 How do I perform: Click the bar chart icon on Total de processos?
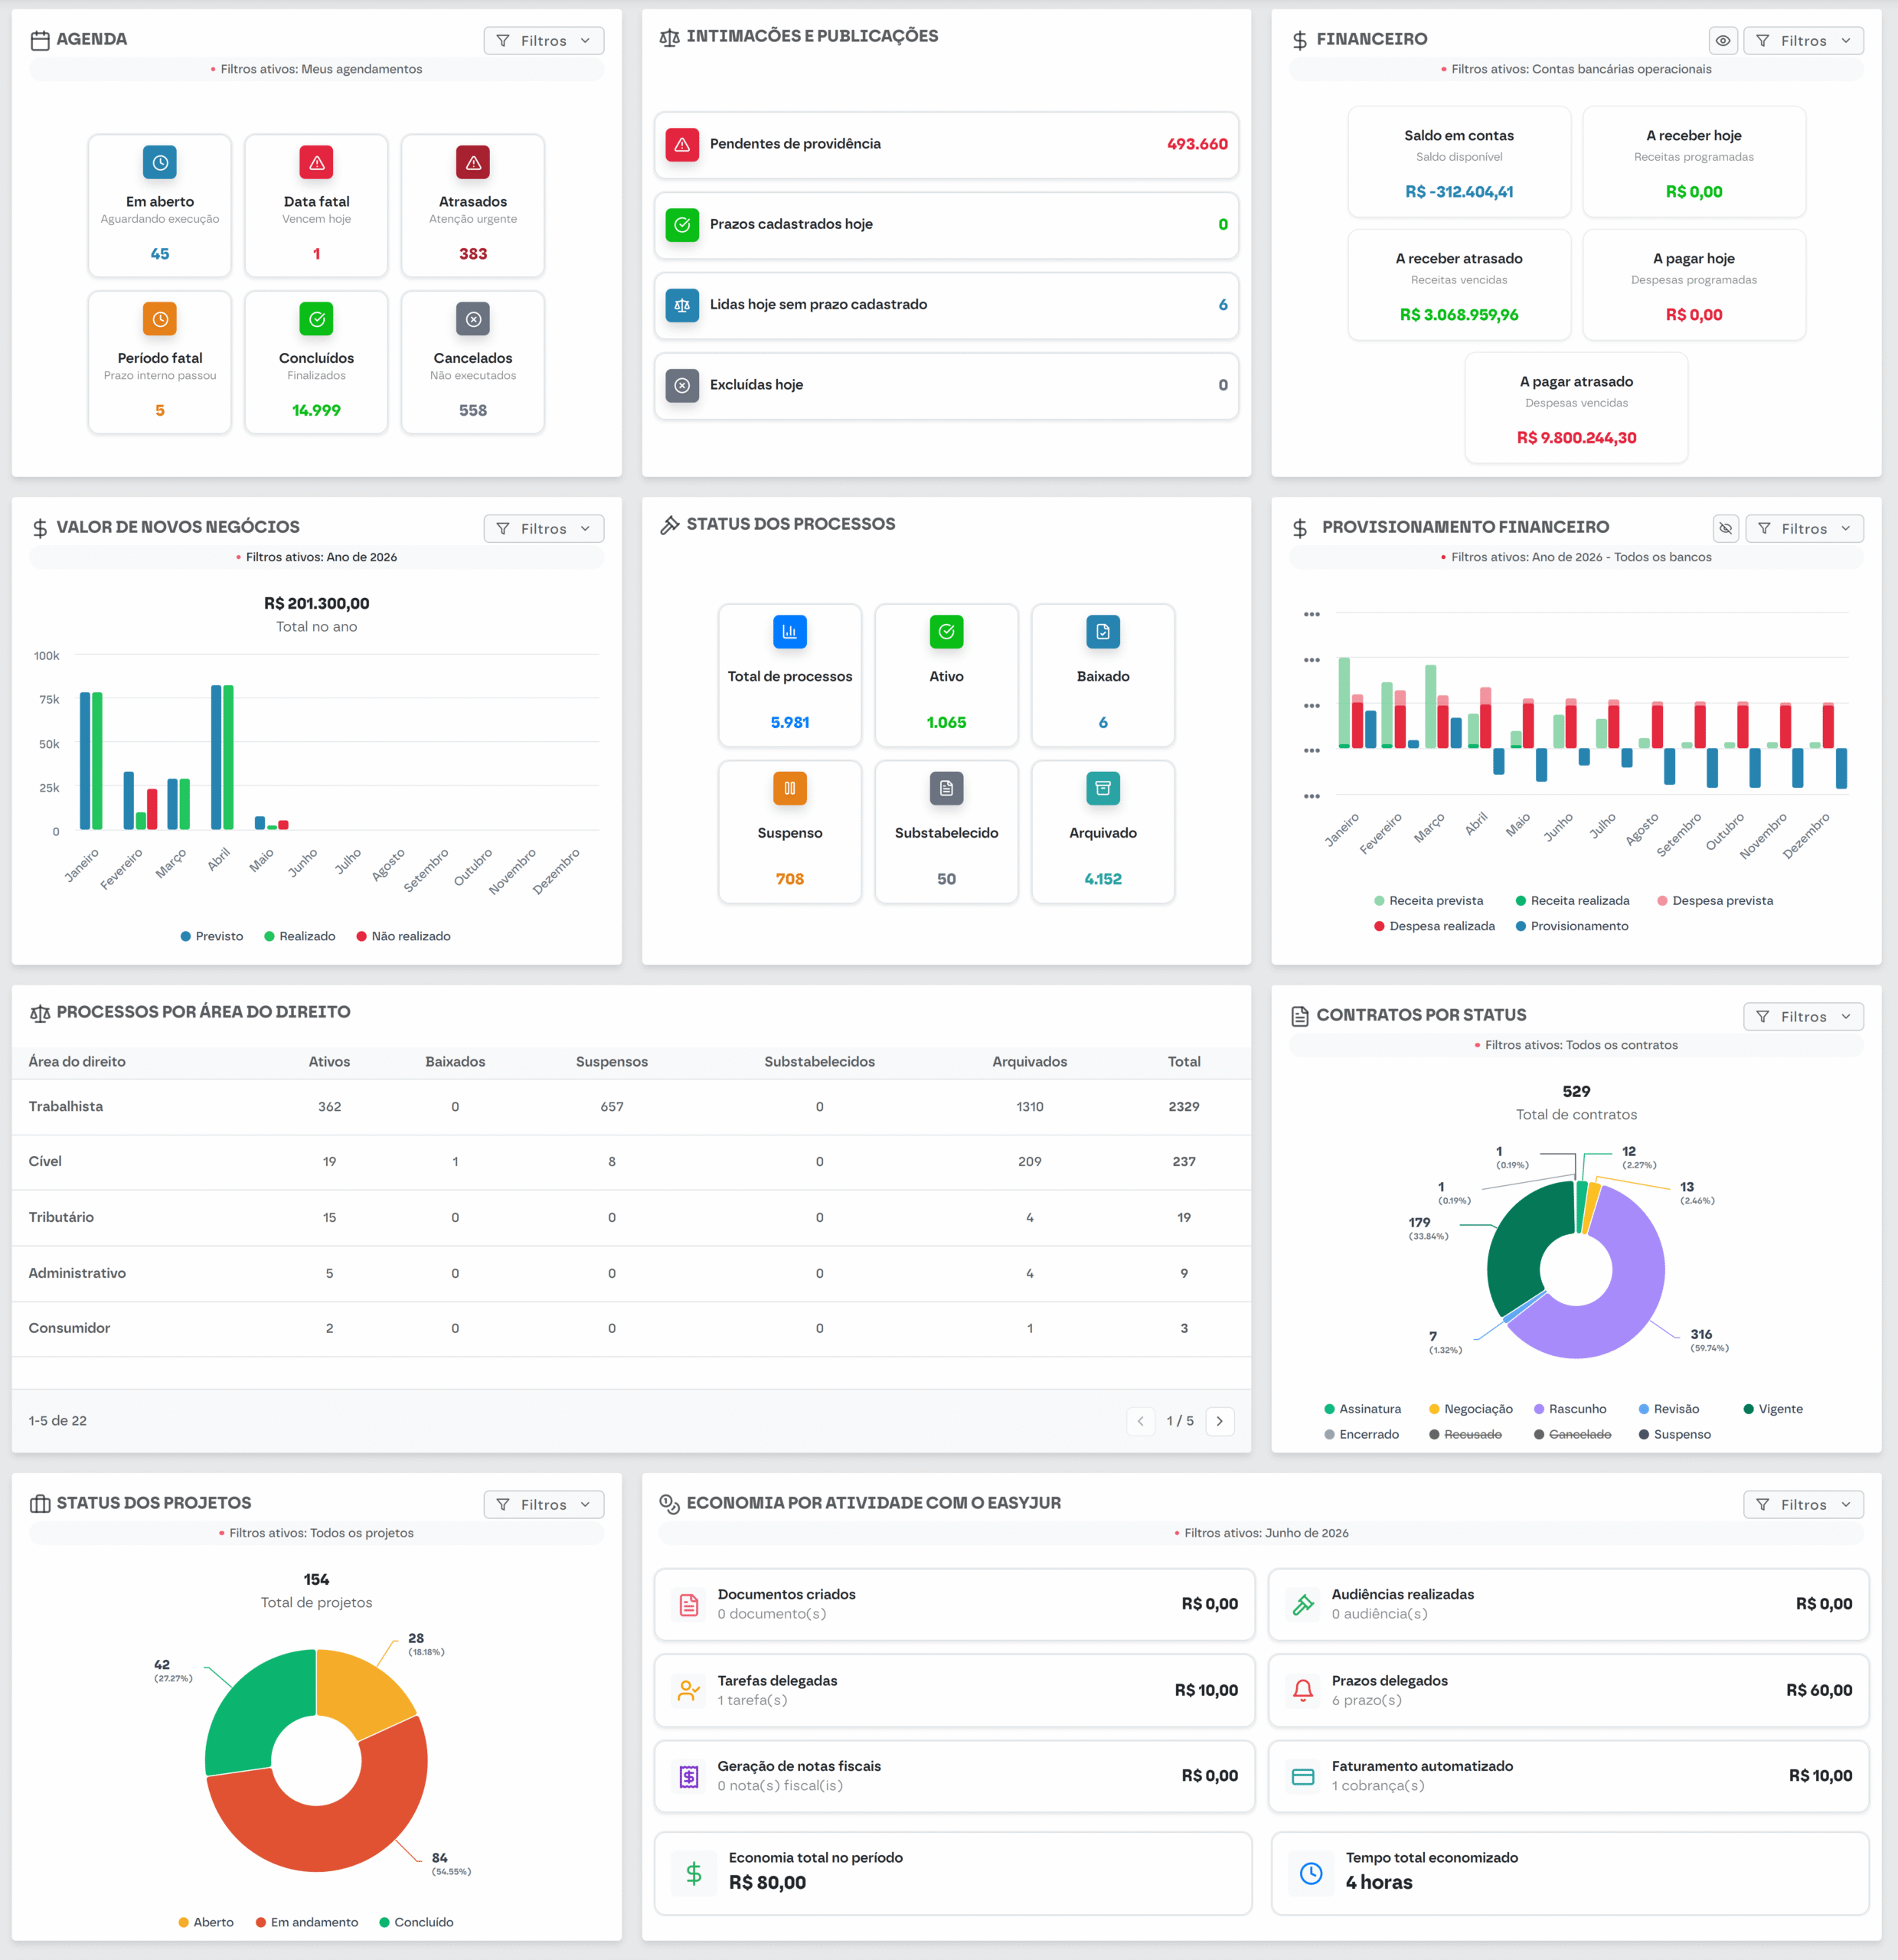pyautogui.click(x=790, y=632)
